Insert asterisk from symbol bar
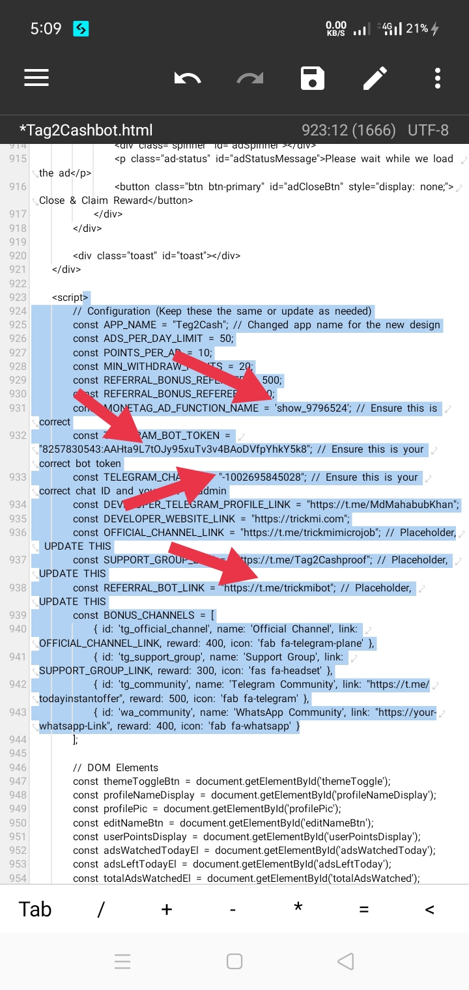Viewport: 469px width, 990px height. 298,907
